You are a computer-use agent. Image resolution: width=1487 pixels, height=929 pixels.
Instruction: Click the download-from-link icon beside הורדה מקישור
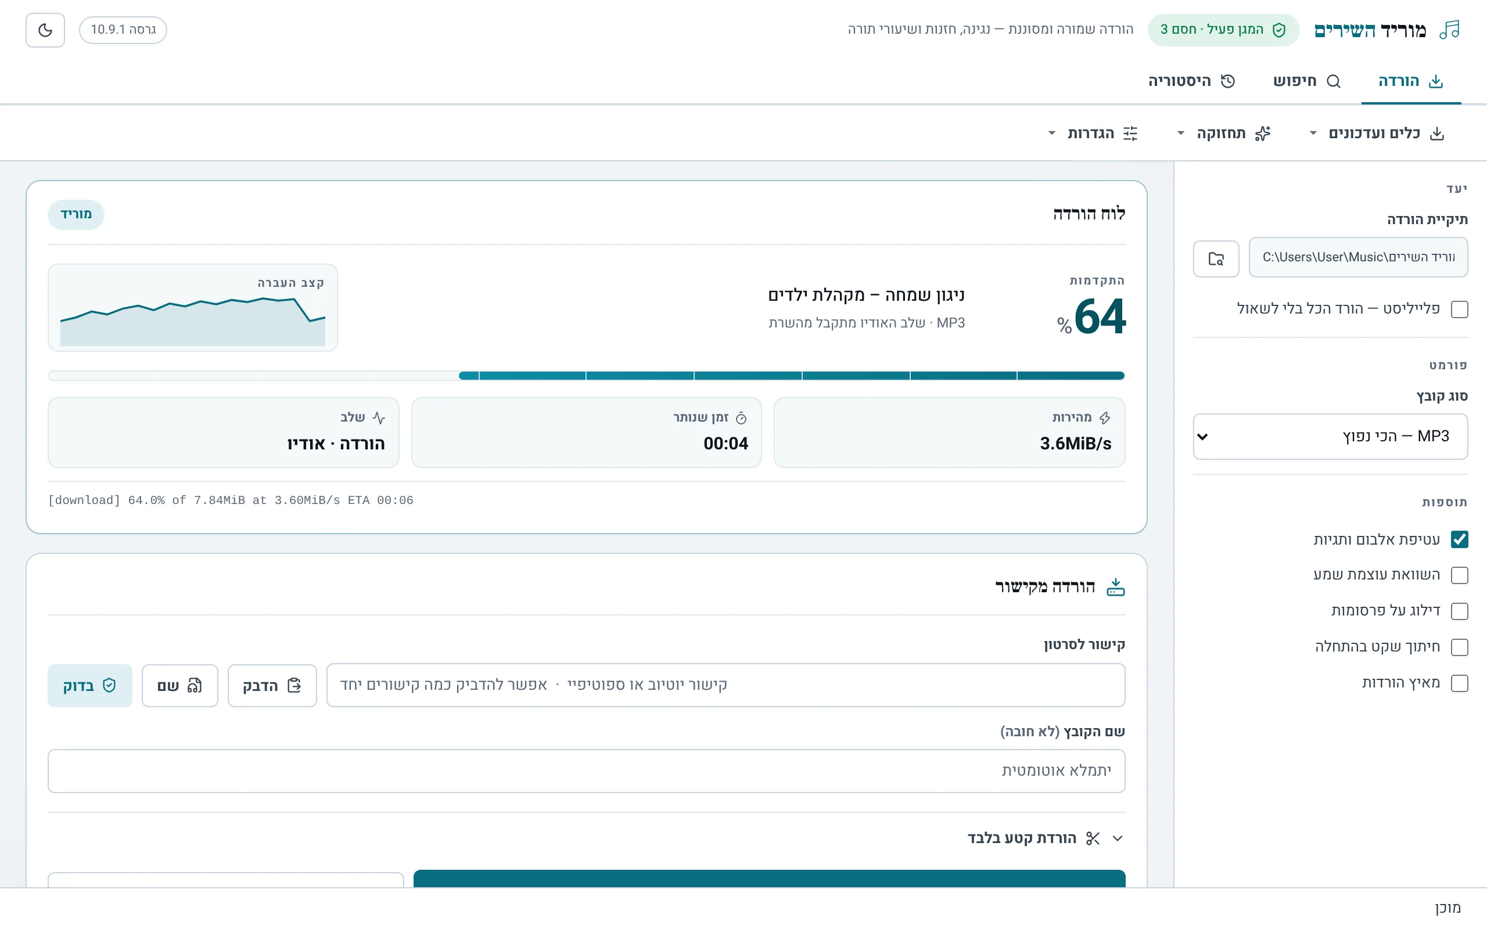pos(1115,587)
